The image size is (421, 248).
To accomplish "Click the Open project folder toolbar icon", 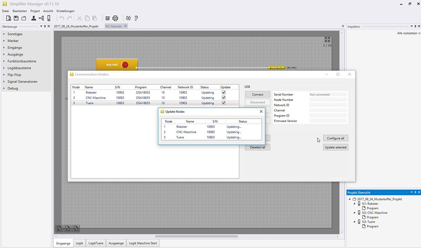I will click(24, 18).
